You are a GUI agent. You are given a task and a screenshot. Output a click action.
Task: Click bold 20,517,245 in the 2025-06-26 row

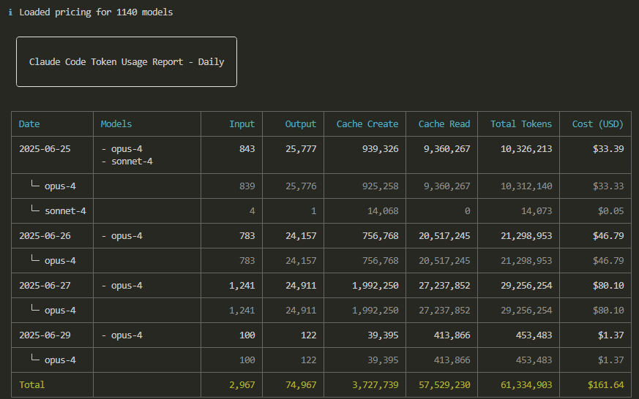pos(444,236)
